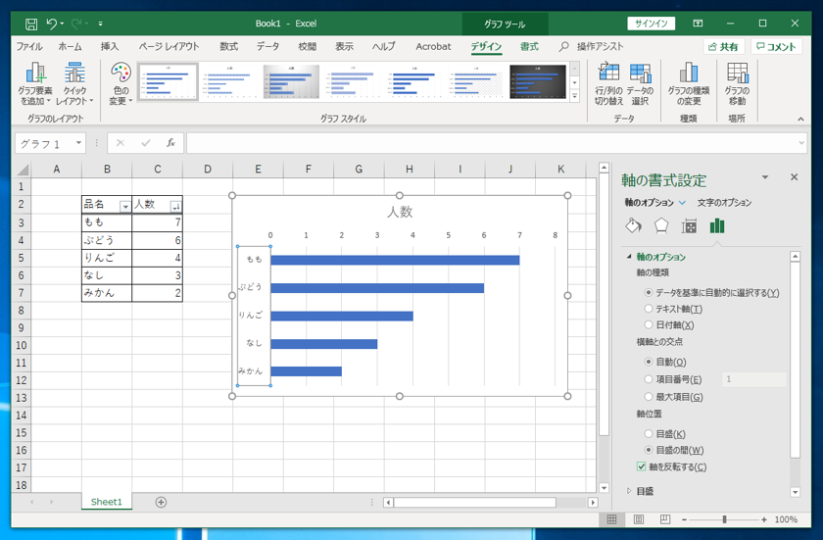Select 目盛の間 radio button
The image size is (823, 540).
pos(649,450)
